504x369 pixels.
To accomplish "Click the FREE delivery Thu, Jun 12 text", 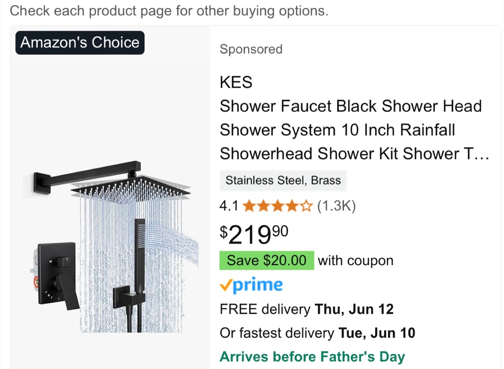I will [x=307, y=309].
